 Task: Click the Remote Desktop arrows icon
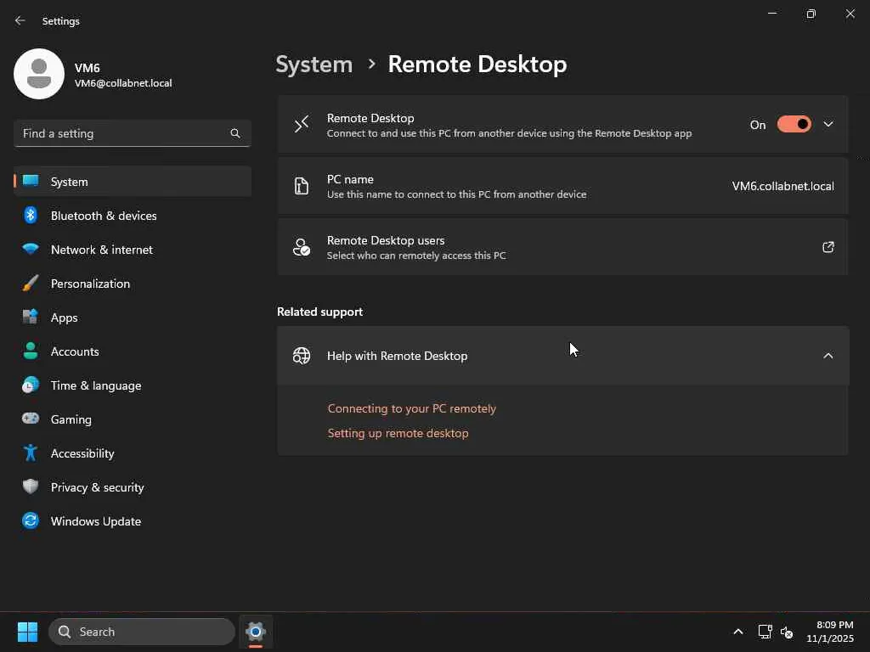coord(302,124)
